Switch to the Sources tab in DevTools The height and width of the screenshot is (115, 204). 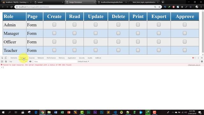(32, 58)
